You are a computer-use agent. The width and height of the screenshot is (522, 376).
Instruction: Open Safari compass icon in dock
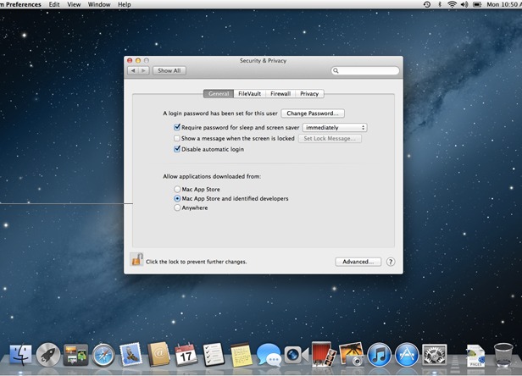coord(103,355)
